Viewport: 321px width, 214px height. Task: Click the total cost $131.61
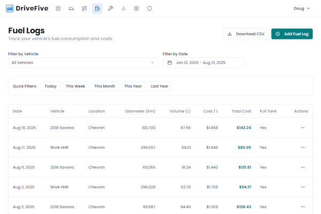tap(245, 167)
